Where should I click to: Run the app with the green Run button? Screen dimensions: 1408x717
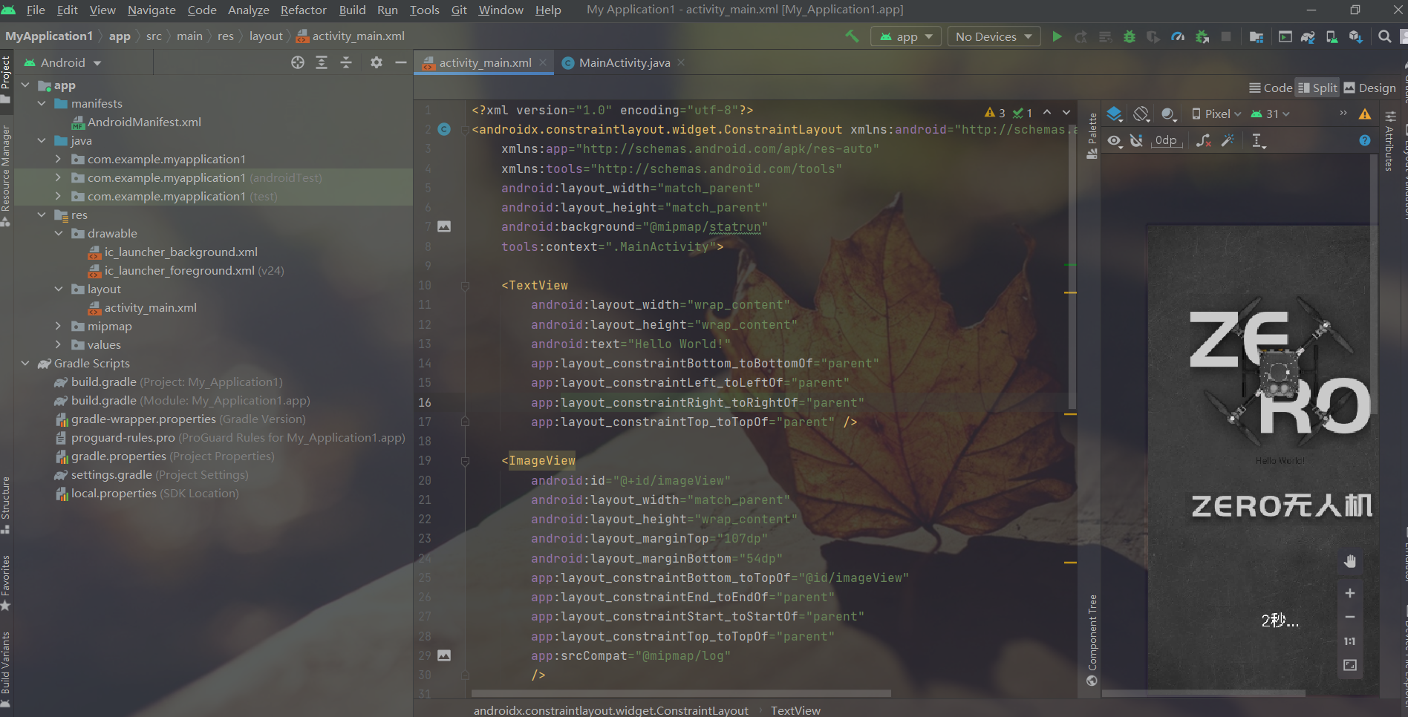1057,36
